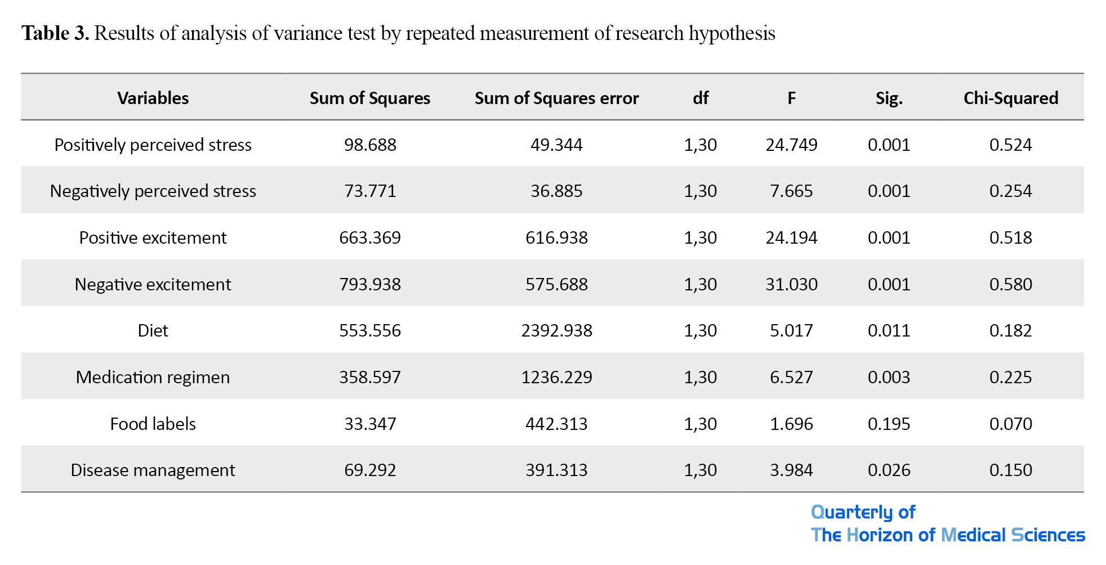This screenshot has height=565, width=1106.
Task: Click the value 358.597
Action: 370,377
